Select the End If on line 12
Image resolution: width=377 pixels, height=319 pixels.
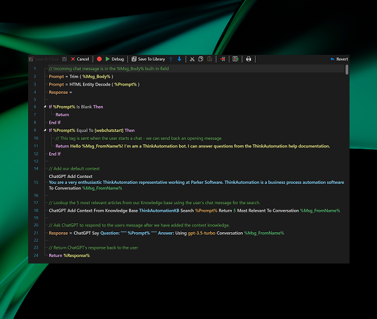54,154
